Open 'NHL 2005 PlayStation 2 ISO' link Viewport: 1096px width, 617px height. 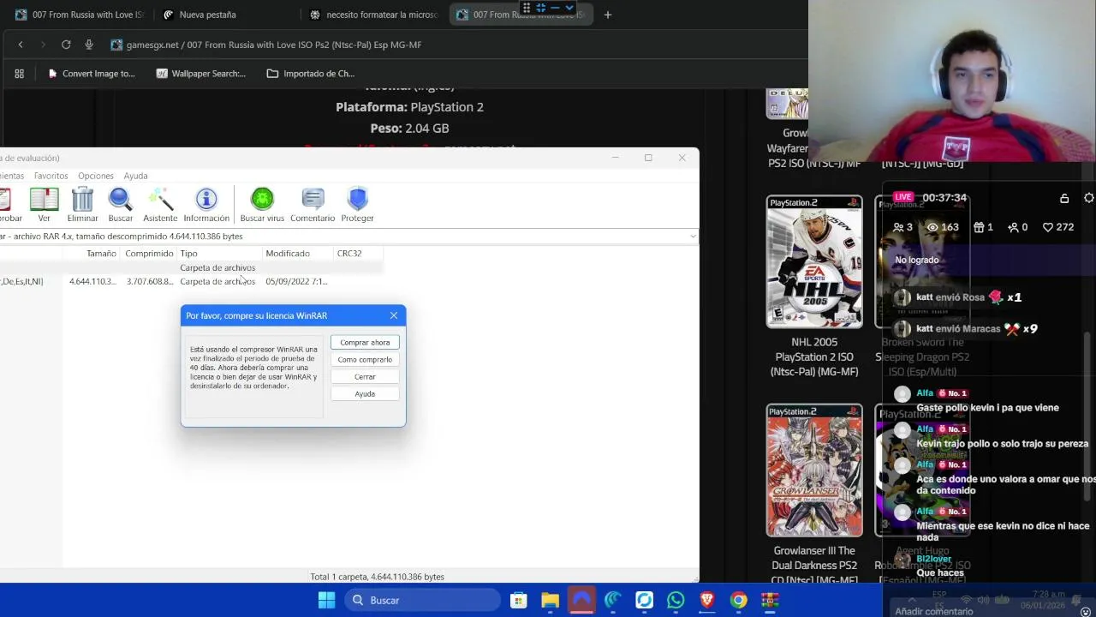[x=816, y=356]
